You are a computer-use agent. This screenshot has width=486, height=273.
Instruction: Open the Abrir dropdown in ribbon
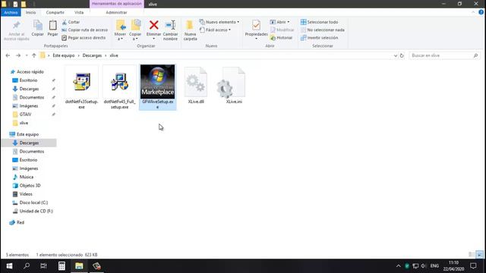click(x=280, y=22)
